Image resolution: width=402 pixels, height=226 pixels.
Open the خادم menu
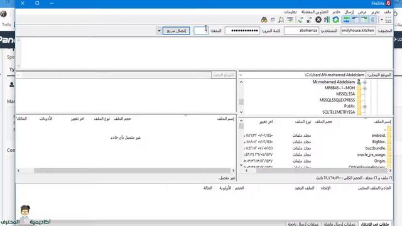pos(336,12)
